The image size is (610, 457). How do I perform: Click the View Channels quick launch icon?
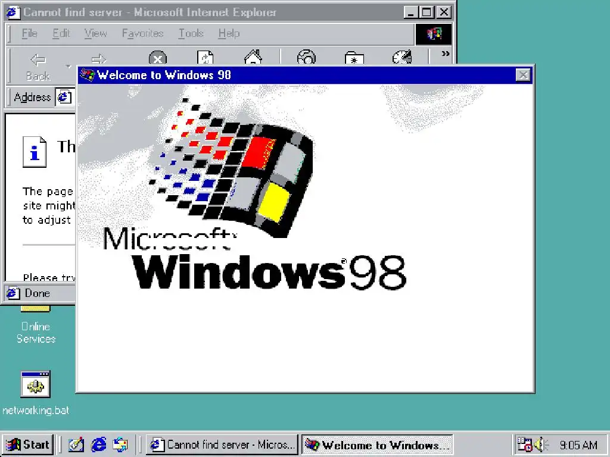click(x=120, y=445)
